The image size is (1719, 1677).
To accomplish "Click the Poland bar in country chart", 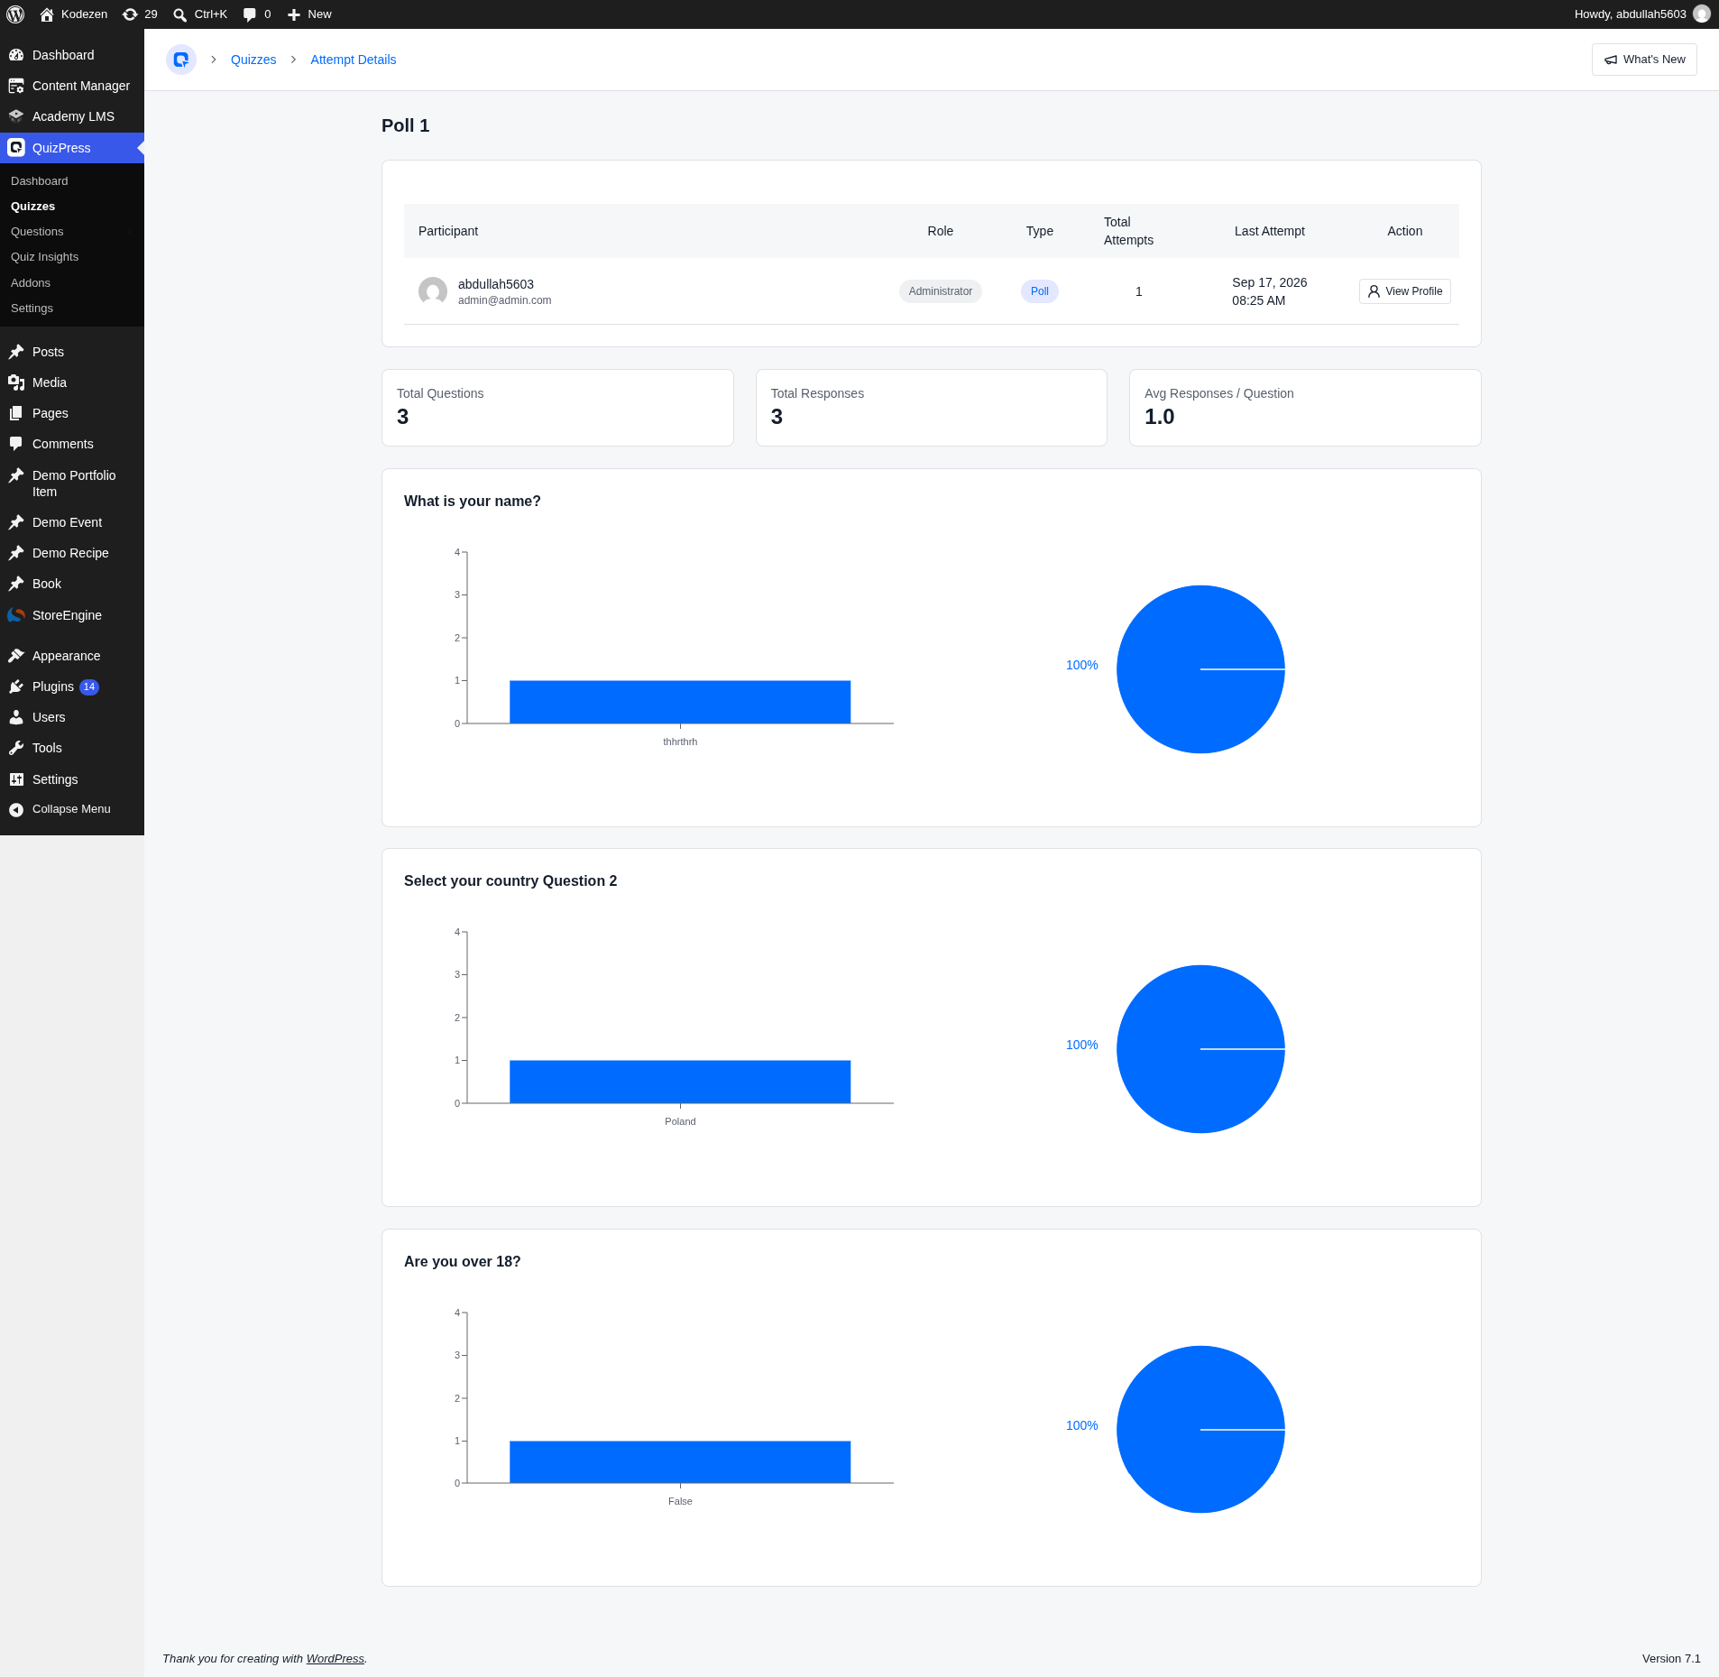I will pyautogui.click(x=680, y=1082).
